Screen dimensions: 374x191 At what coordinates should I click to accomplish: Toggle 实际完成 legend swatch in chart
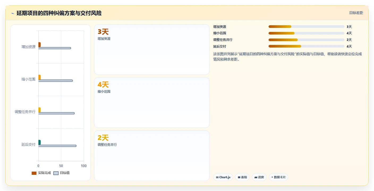coord(34,173)
